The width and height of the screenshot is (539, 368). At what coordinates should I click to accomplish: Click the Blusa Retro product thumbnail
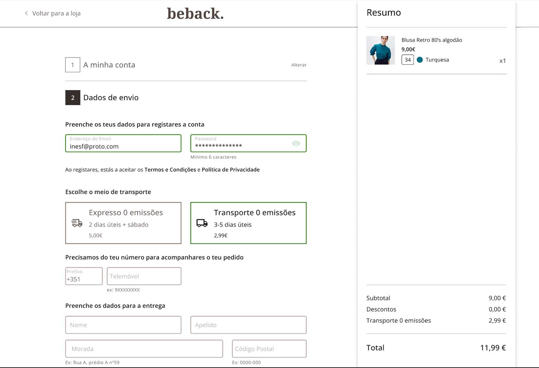tap(380, 50)
